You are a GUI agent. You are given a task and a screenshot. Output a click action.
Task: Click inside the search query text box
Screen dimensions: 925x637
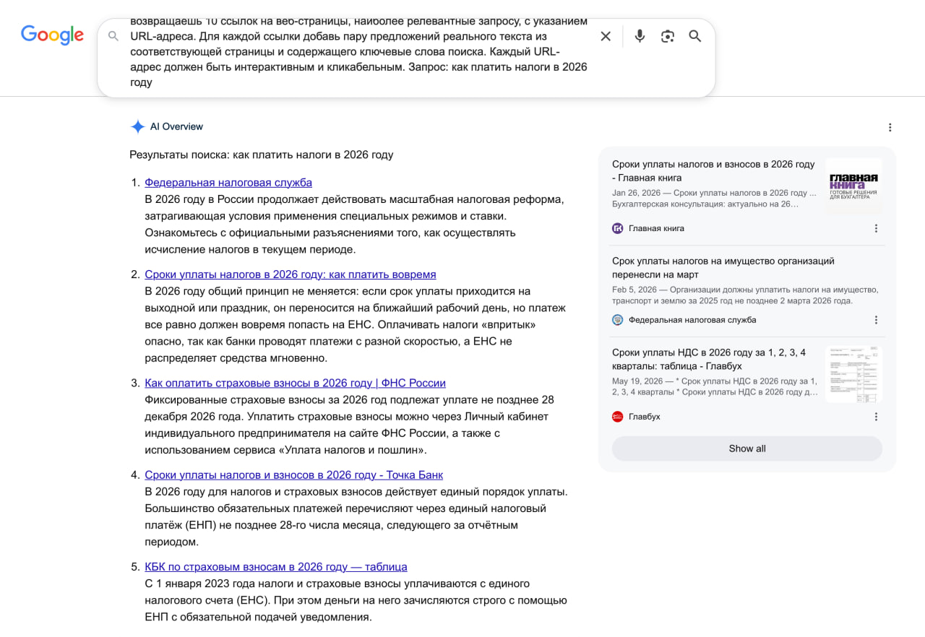pyautogui.click(x=358, y=52)
